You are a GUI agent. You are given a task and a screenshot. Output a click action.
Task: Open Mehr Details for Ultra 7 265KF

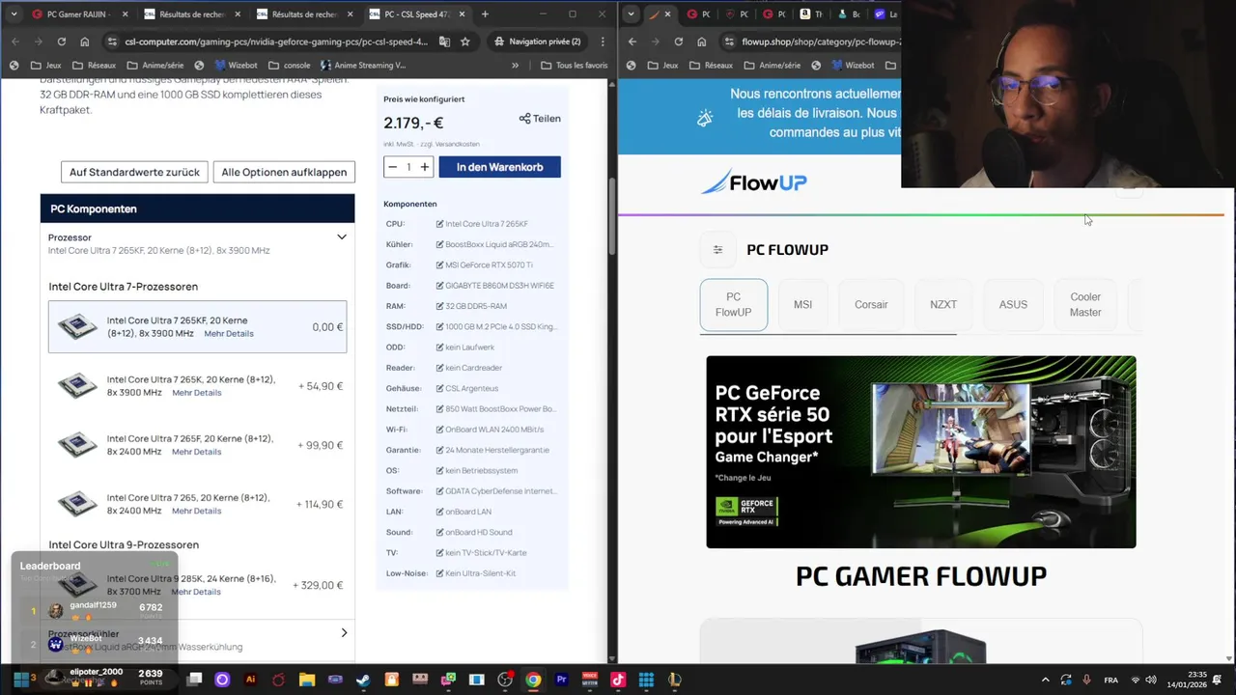[x=229, y=334]
